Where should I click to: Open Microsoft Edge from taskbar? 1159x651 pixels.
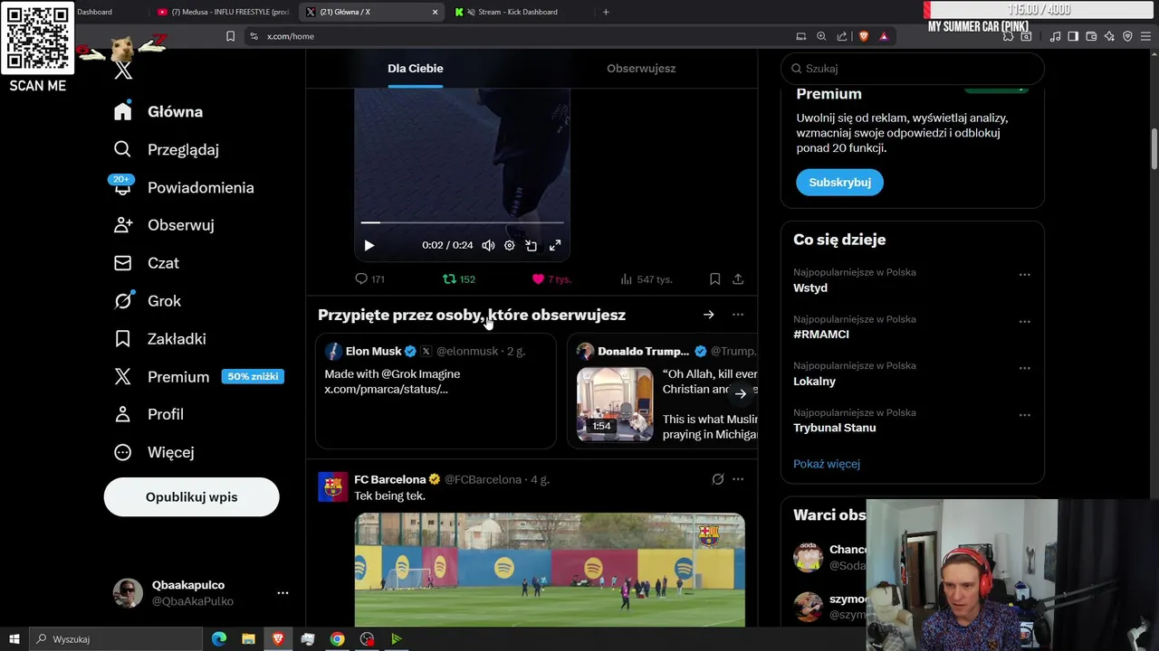pos(219,639)
